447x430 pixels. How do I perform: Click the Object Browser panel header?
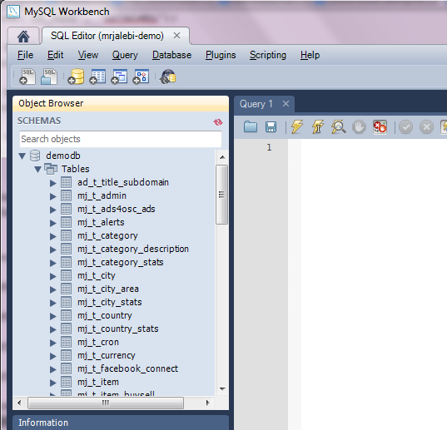[121, 103]
